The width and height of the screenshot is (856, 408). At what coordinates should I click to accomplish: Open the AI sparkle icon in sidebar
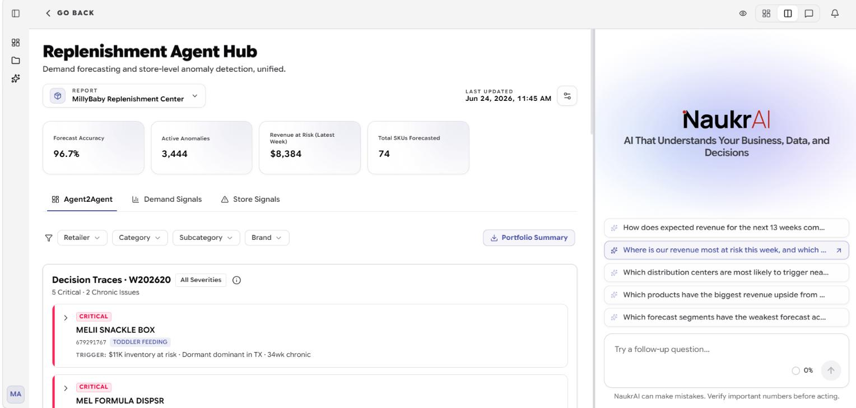[x=16, y=78]
